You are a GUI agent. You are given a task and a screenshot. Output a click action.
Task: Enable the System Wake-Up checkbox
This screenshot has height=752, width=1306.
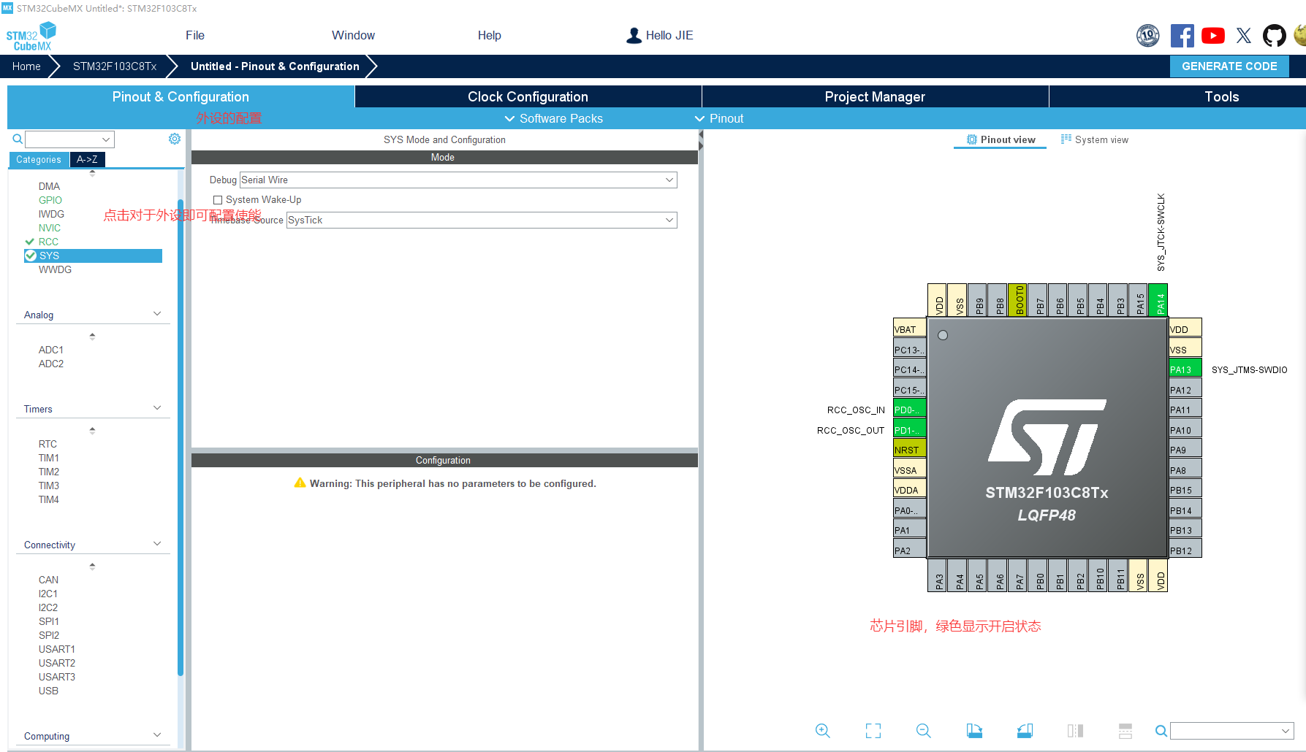click(x=218, y=199)
